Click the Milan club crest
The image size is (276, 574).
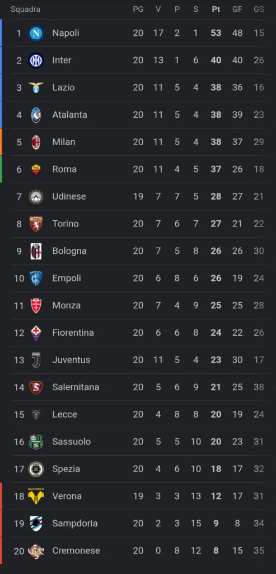(x=36, y=142)
